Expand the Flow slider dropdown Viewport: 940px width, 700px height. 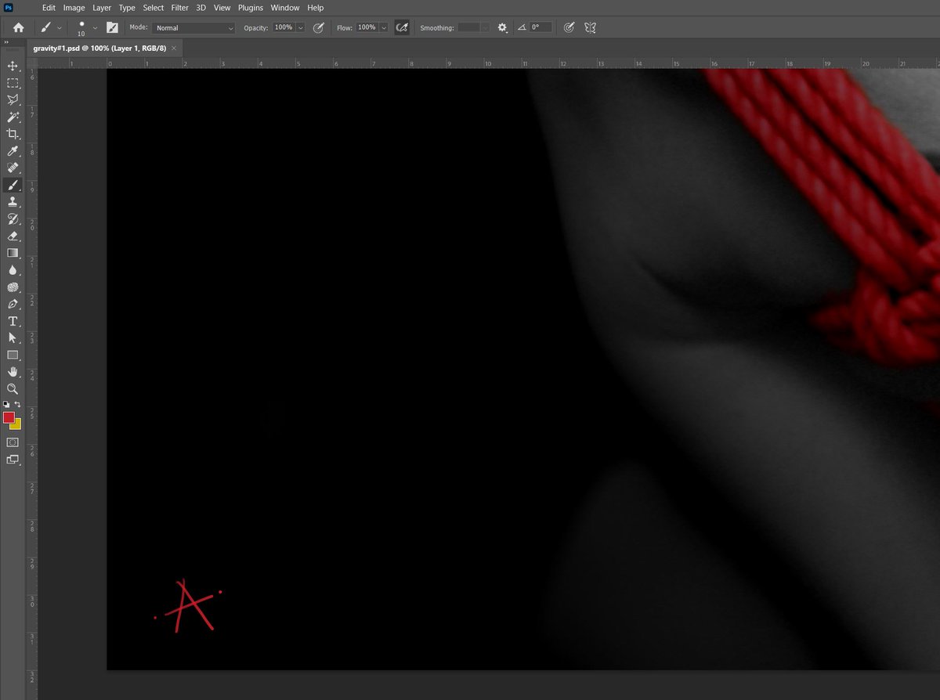click(x=384, y=27)
